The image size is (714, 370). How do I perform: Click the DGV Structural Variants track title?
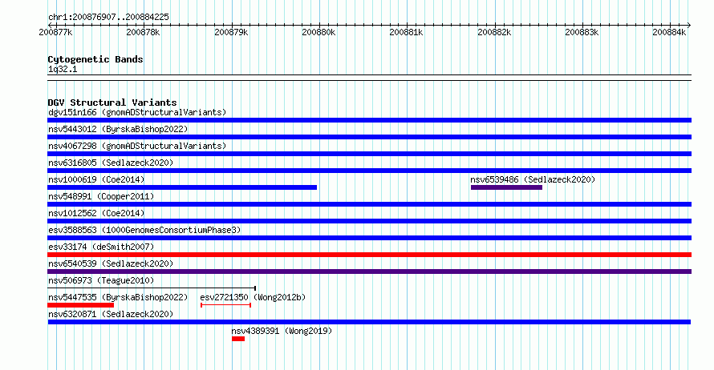pos(112,103)
